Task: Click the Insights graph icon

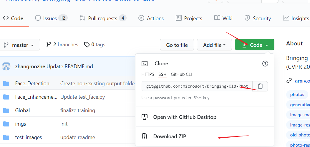Action: pos(286,18)
